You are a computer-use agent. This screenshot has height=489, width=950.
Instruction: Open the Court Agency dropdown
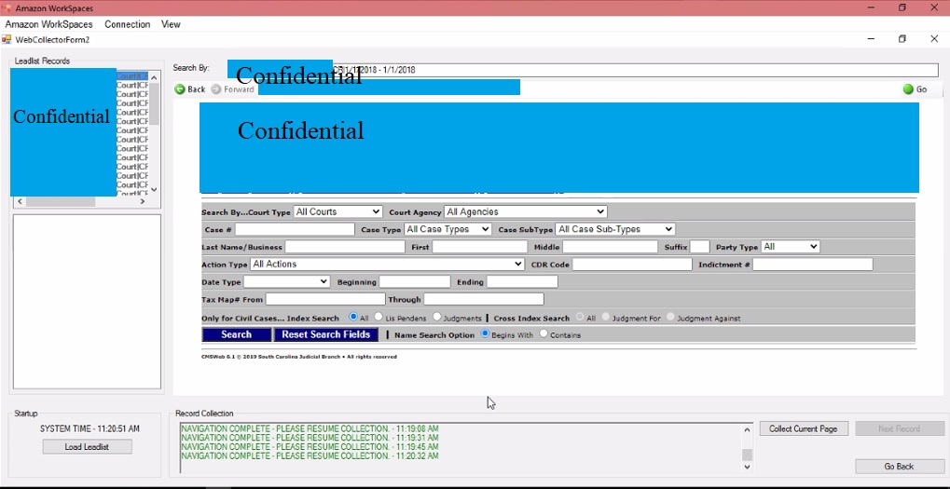(525, 211)
